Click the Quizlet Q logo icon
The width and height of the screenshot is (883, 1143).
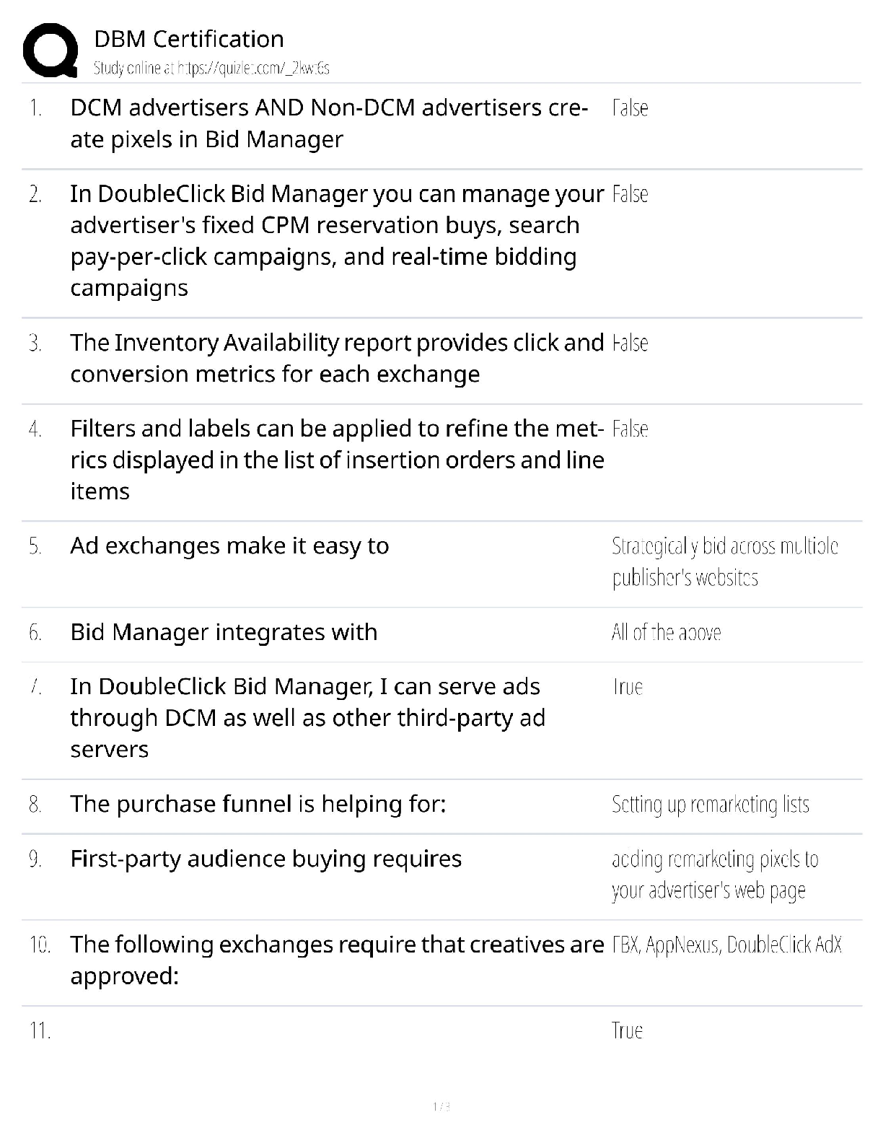[50, 49]
